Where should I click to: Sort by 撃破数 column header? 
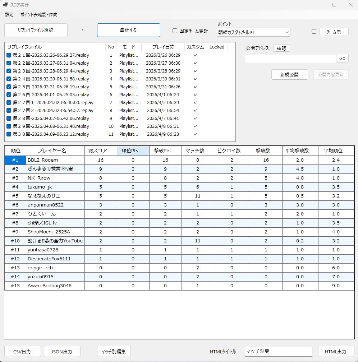pyautogui.click(x=266, y=151)
